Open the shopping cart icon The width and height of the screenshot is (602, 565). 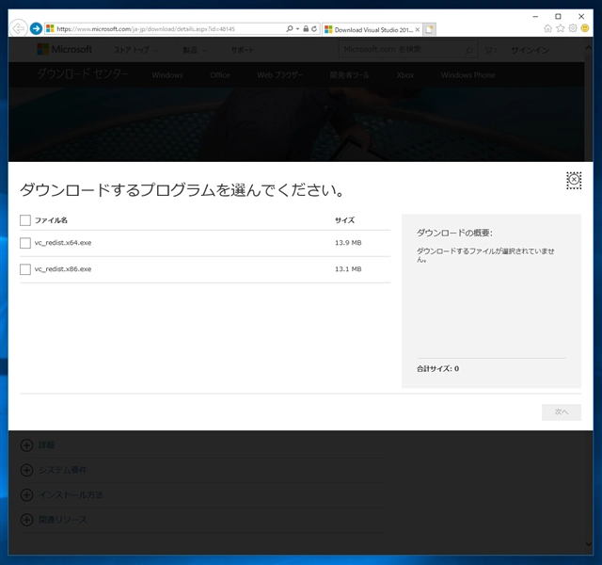[490, 50]
